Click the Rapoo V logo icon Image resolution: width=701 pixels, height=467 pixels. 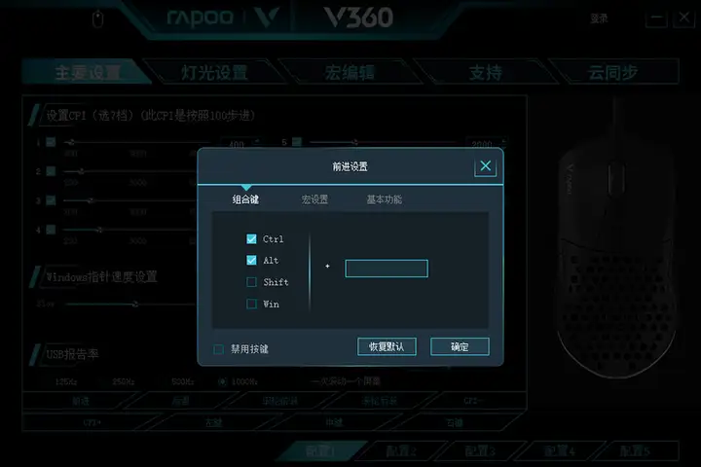click(x=268, y=18)
